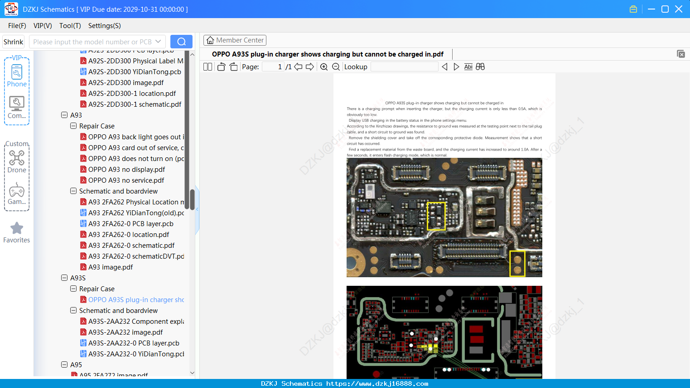Go to previous page arrow
The image size is (690, 388).
pos(298,66)
